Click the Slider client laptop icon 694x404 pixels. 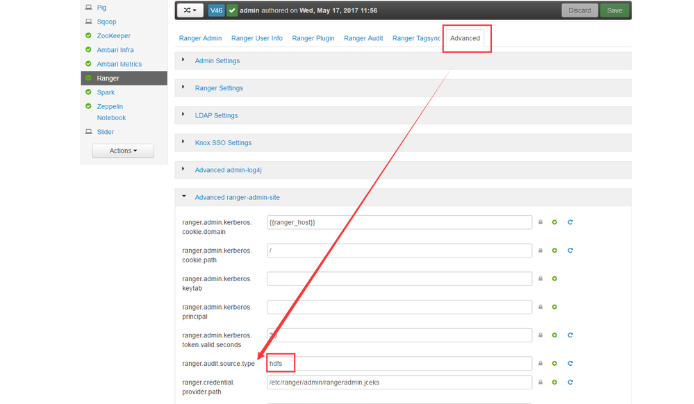[x=88, y=132]
